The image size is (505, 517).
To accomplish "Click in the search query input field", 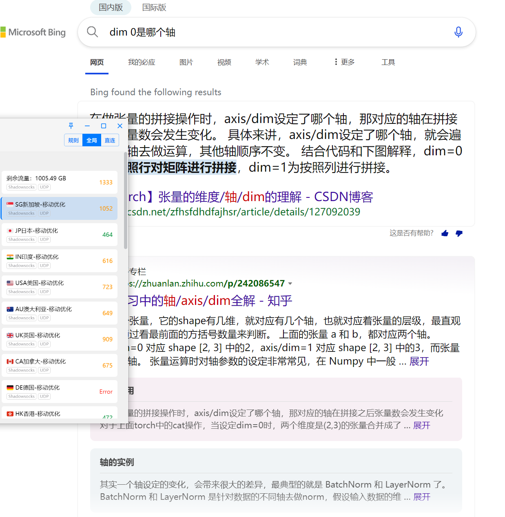I will (x=277, y=32).
